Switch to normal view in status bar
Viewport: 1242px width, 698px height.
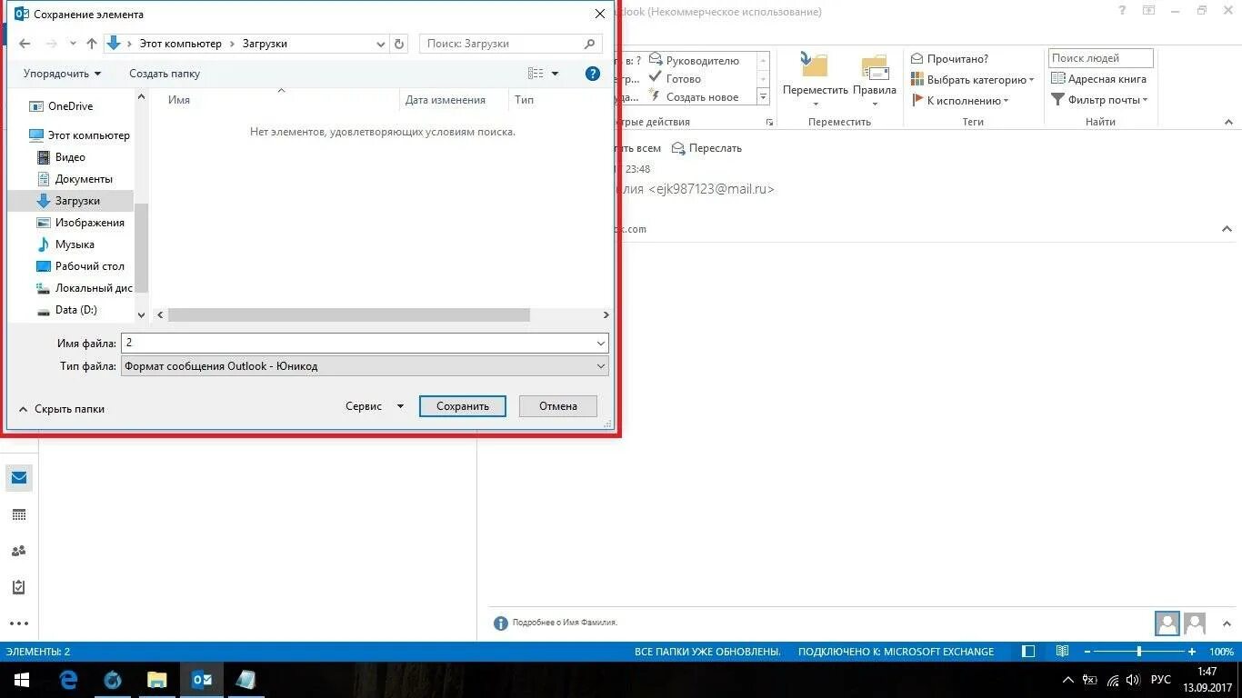1028,652
